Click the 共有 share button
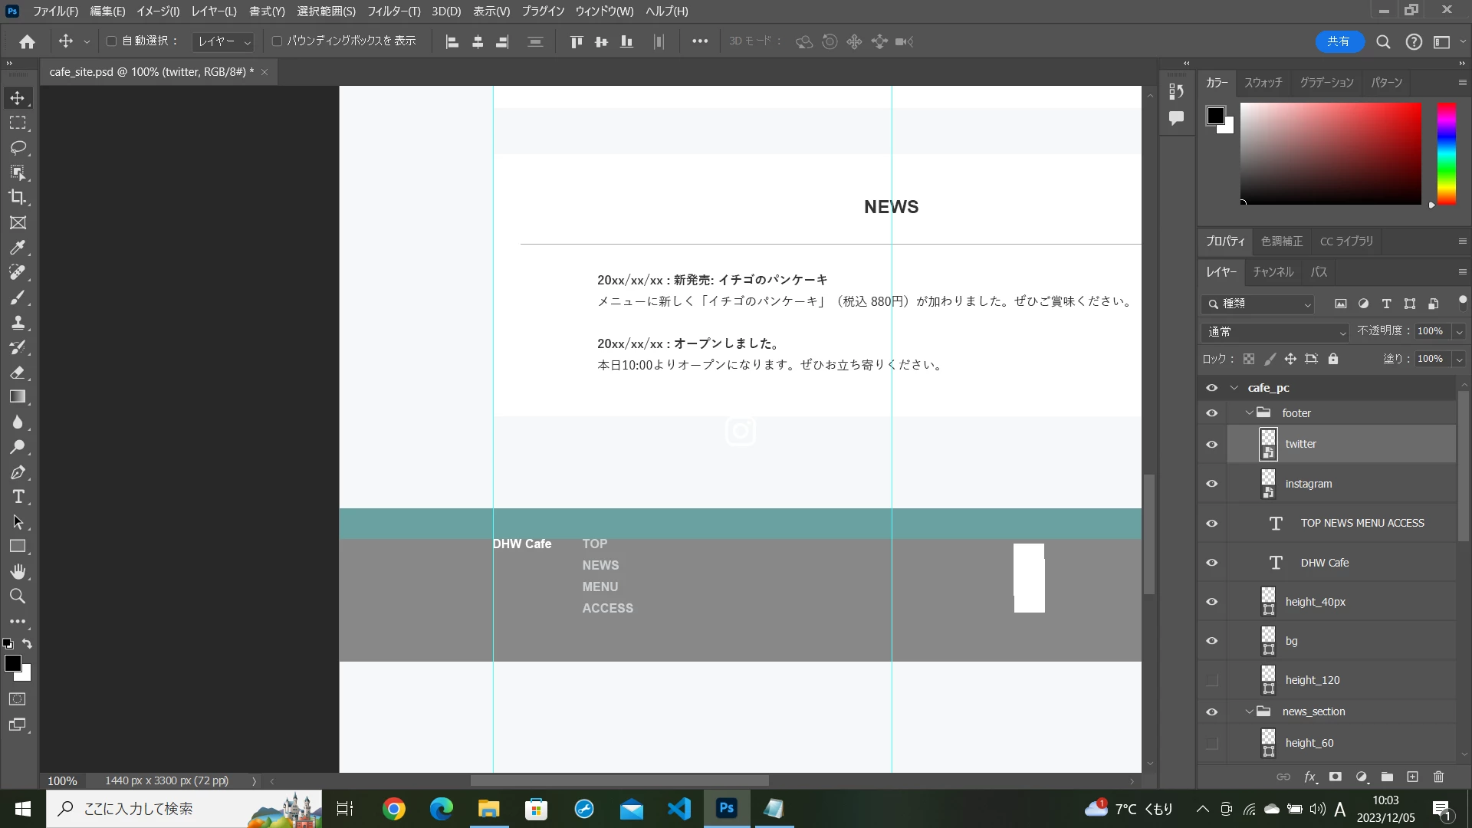 click(x=1339, y=41)
